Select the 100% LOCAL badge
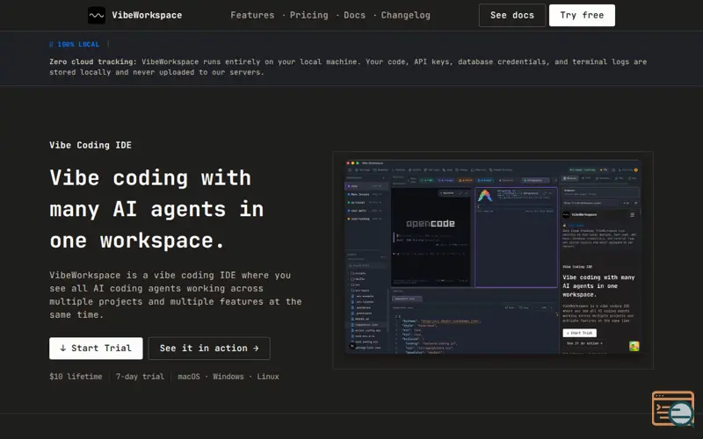 tap(75, 45)
